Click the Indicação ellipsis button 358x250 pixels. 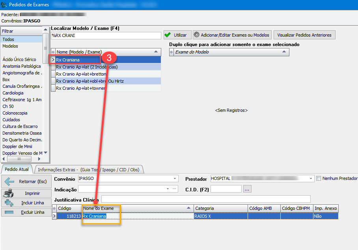click(175, 189)
